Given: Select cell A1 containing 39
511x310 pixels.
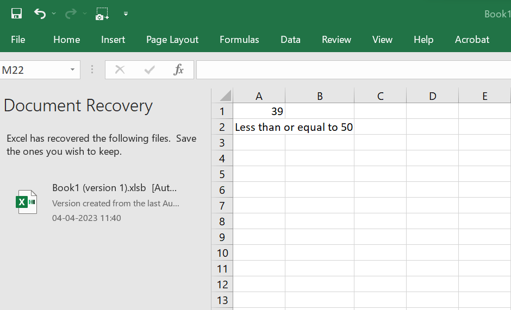Looking at the screenshot, I should 259,111.
